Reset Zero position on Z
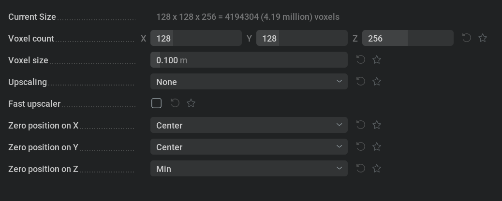Screen dimensions: 502x201 click(x=361, y=168)
